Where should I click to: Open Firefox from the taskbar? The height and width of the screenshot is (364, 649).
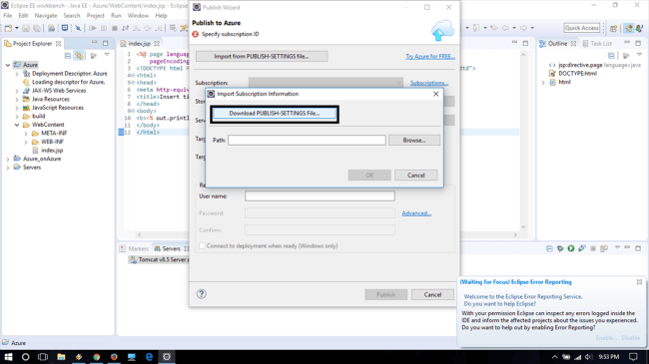point(114,357)
